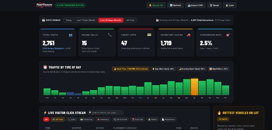
Task: Click the calendar icon beside Date Range
Action: point(44,20)
